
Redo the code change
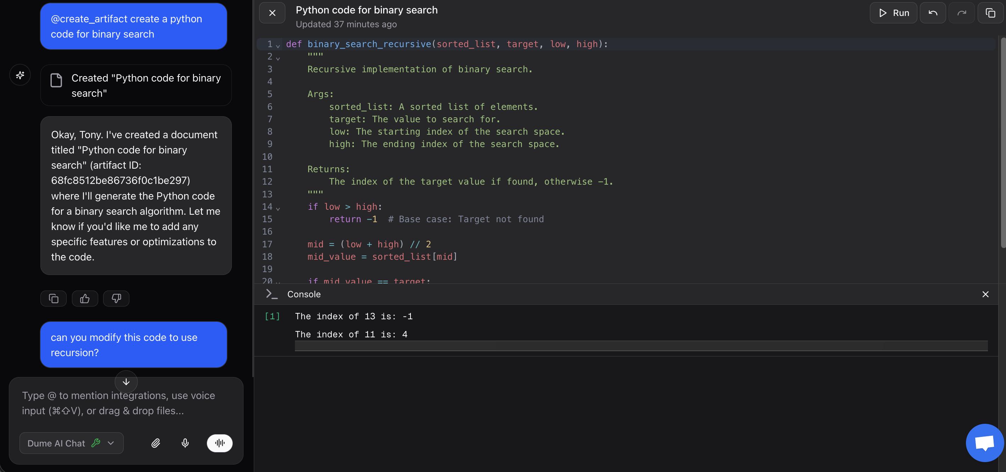[x=962, y=12]
